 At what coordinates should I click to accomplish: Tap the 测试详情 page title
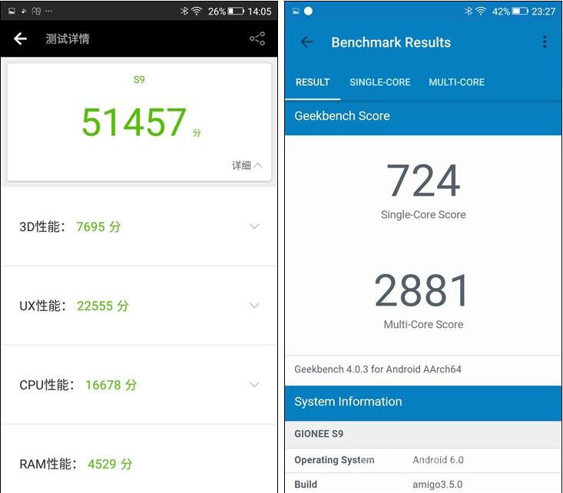[x=68, y=38]
